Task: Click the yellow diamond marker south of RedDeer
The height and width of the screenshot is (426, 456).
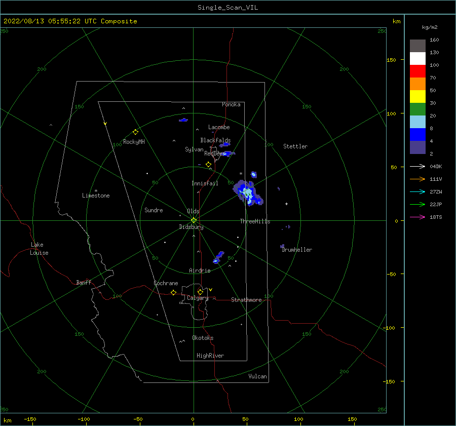Action: [208, 165]
